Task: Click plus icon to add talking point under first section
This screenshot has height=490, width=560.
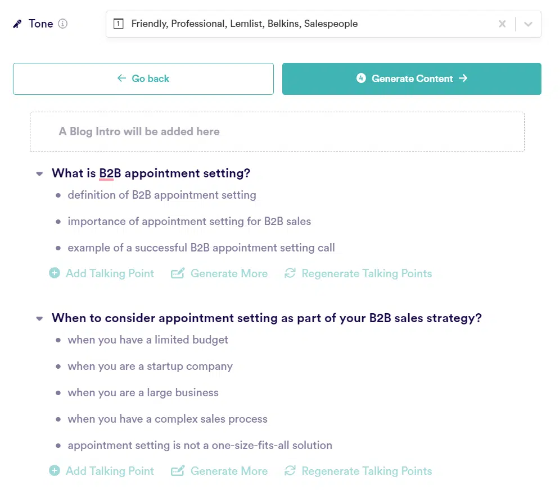Action: (x=55, y=273)
